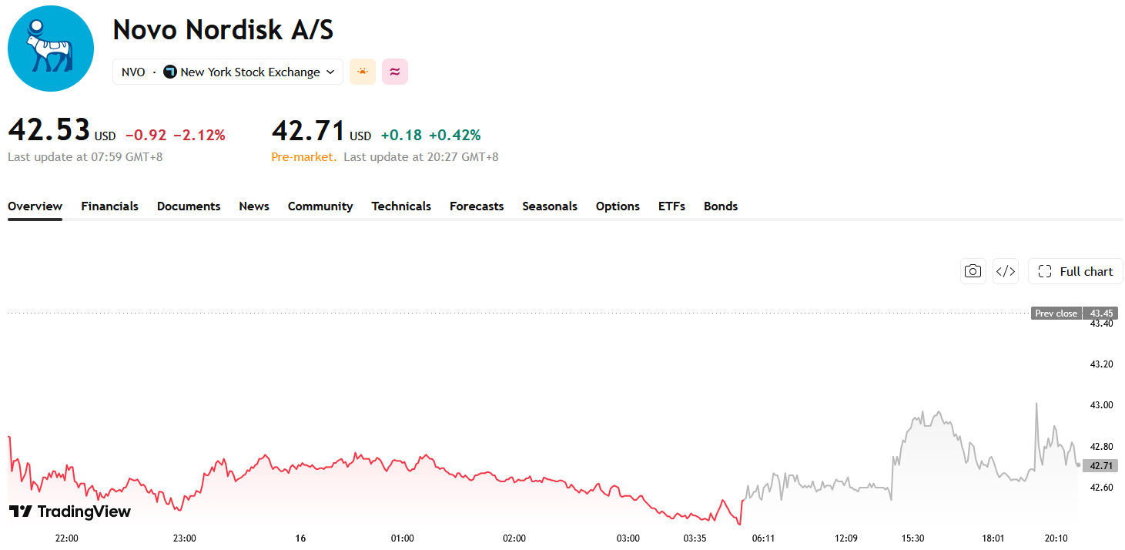1125x550 pixels.
Task: Click the 03:35 time axis label
Action: click(x=695, y=538)
